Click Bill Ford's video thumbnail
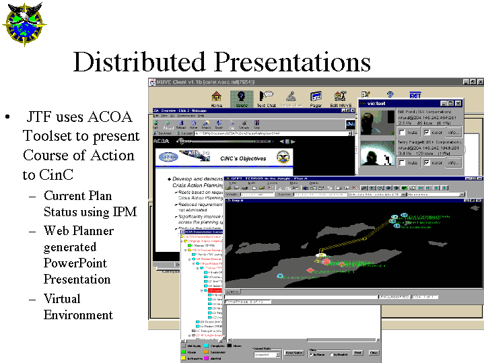484x363 pixels. tap(378, 123)
